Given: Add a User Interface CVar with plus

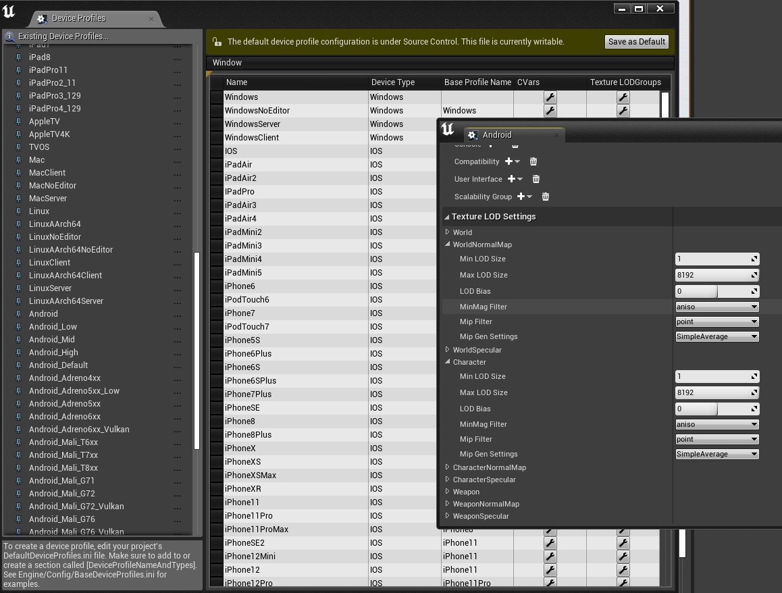Looking at the screenshot, I should (515, 178).
